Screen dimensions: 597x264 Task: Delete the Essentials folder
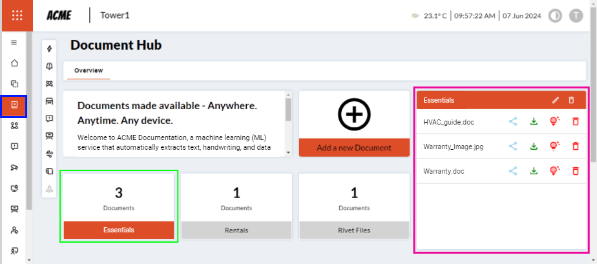571,100
